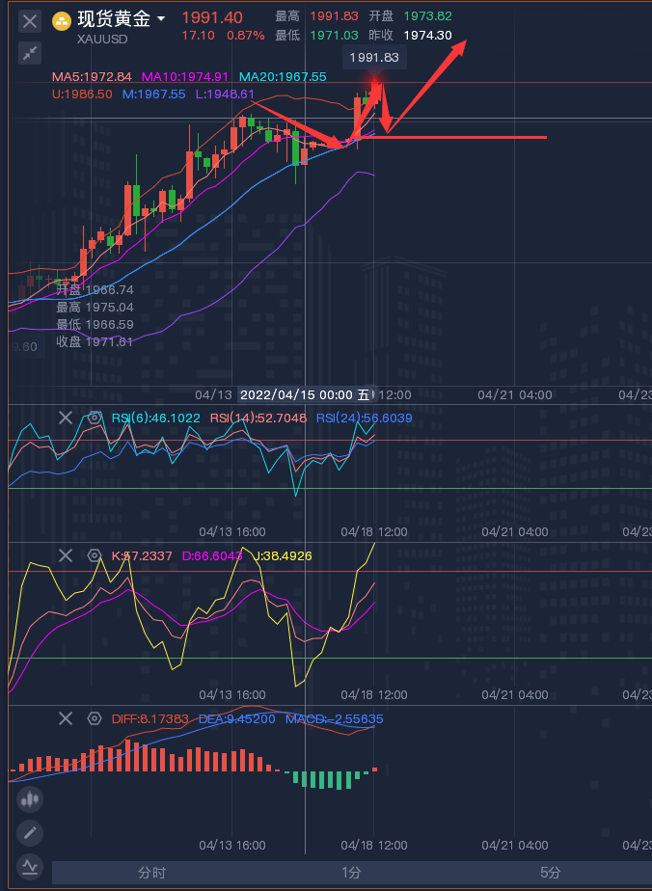Switch to the 分时 timeframe tab

click(151, 873)
